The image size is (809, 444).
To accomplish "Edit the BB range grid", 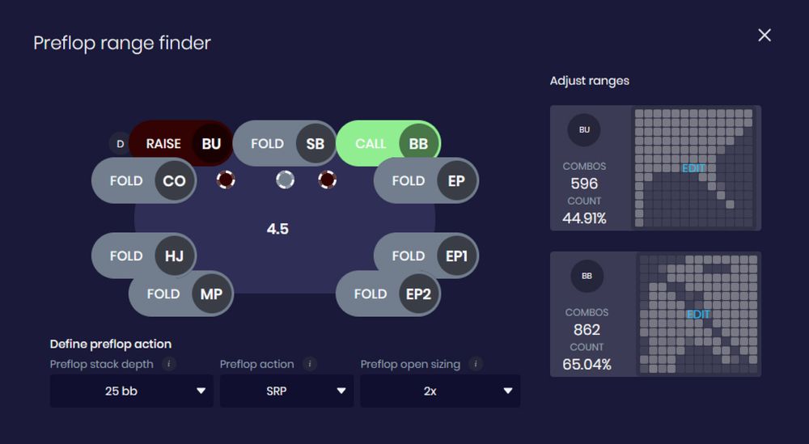I will [x=698, y=314].
